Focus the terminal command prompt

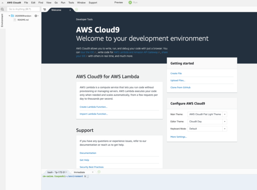coord(88,176)
